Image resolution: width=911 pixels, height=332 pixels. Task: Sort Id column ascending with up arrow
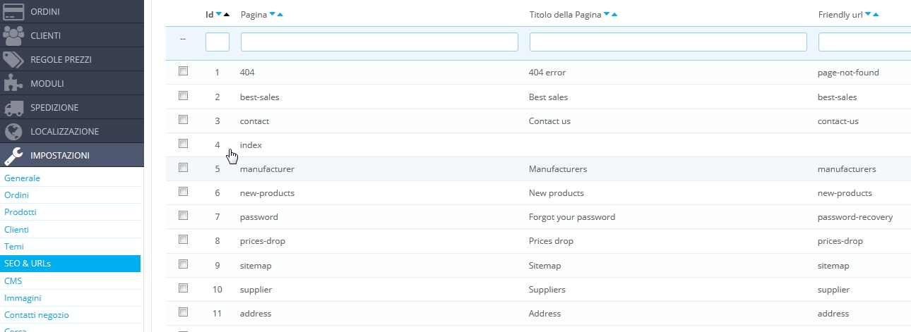coord(227,15)
